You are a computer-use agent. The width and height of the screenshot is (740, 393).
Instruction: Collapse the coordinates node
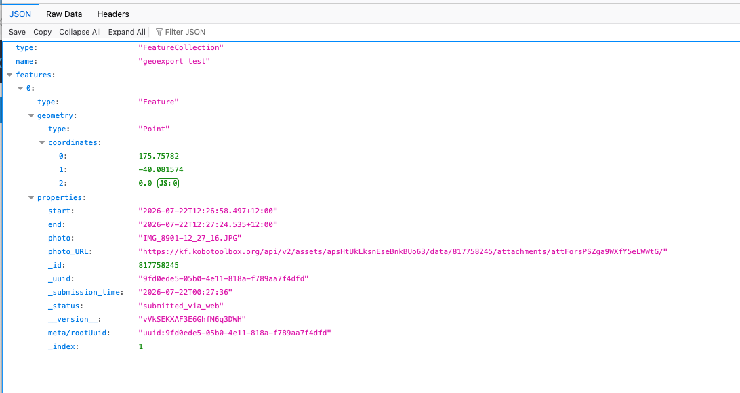tap(42, 142)
